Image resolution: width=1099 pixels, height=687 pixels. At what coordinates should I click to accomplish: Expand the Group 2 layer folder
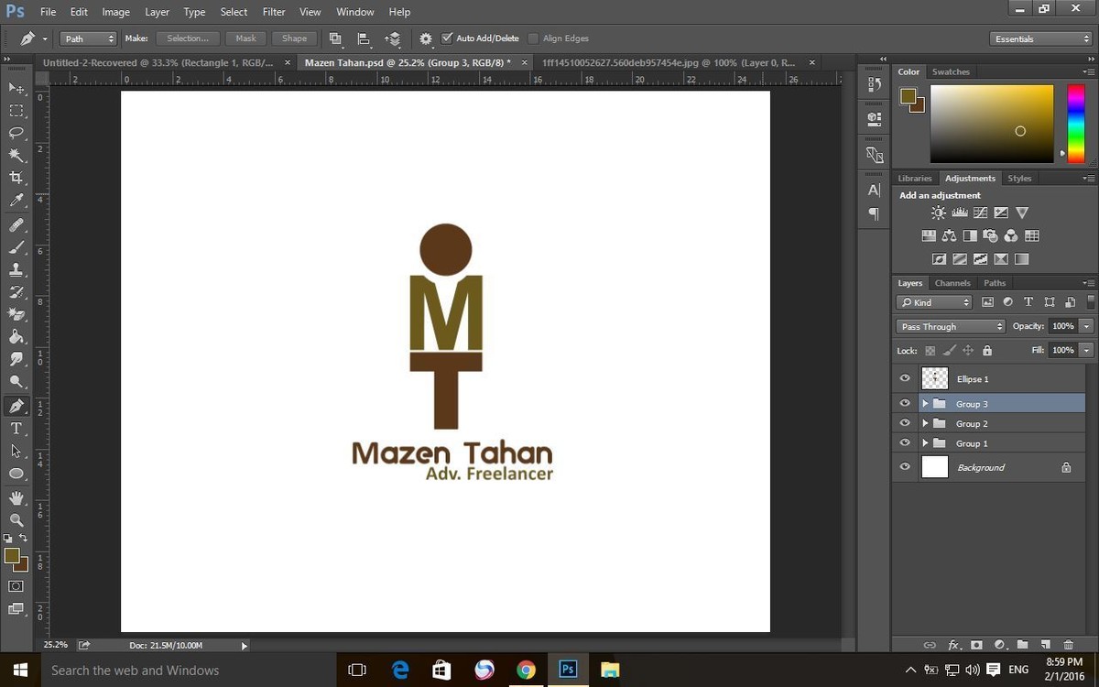pos(925,424)
